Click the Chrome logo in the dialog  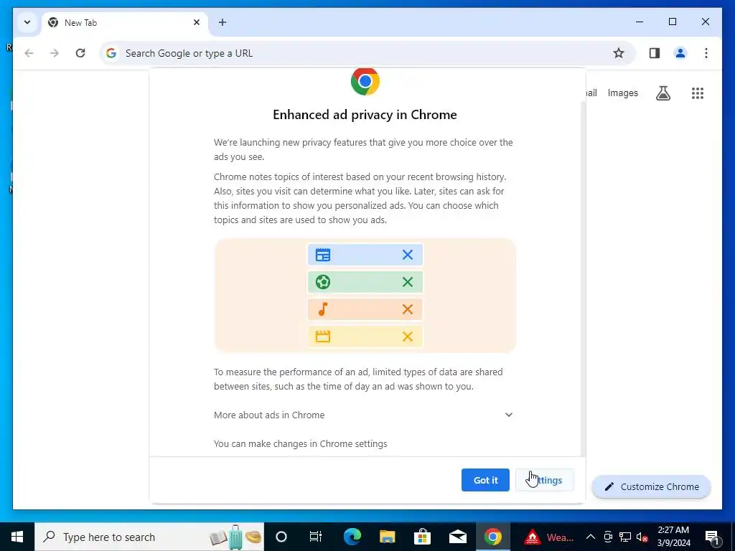pyautogui.click(x=365, y=82)
